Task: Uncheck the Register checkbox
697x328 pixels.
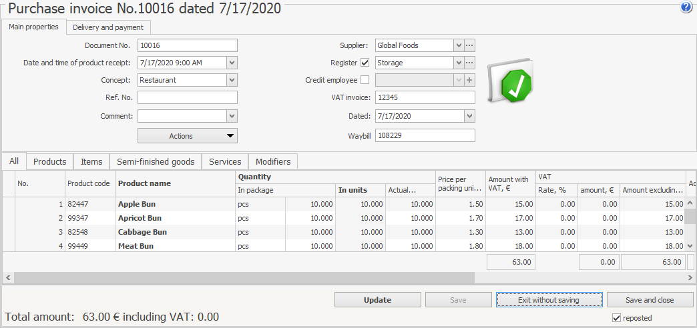Action: click(365, 63)
